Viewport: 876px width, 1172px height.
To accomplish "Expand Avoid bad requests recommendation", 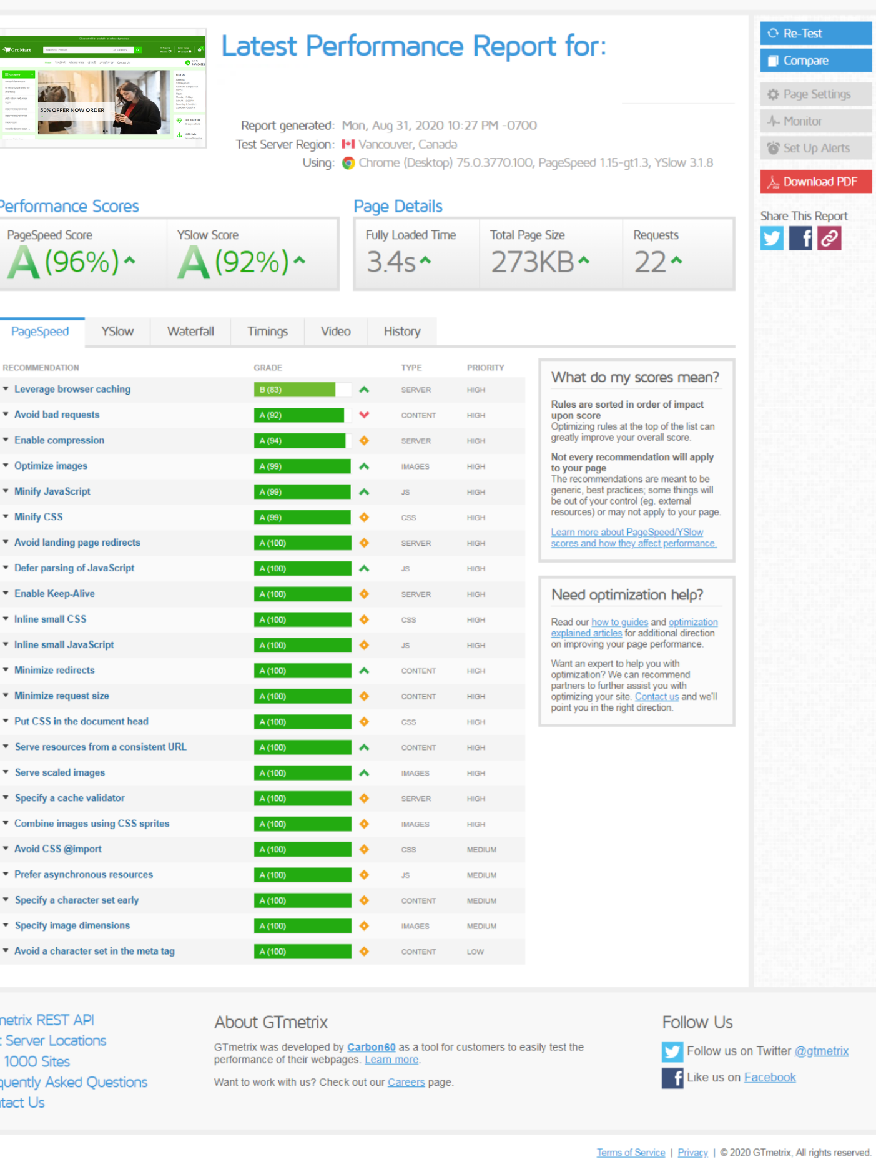I will pyautogui.click(x=57, y=415).
